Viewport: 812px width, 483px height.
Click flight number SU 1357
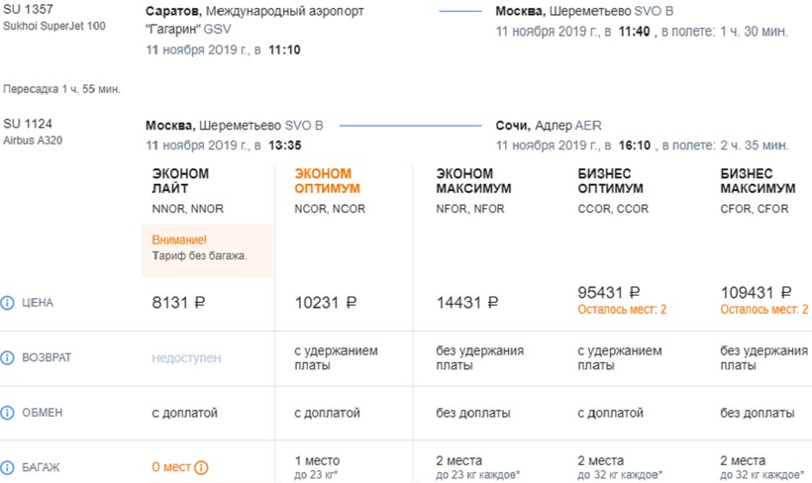[26, 11]
